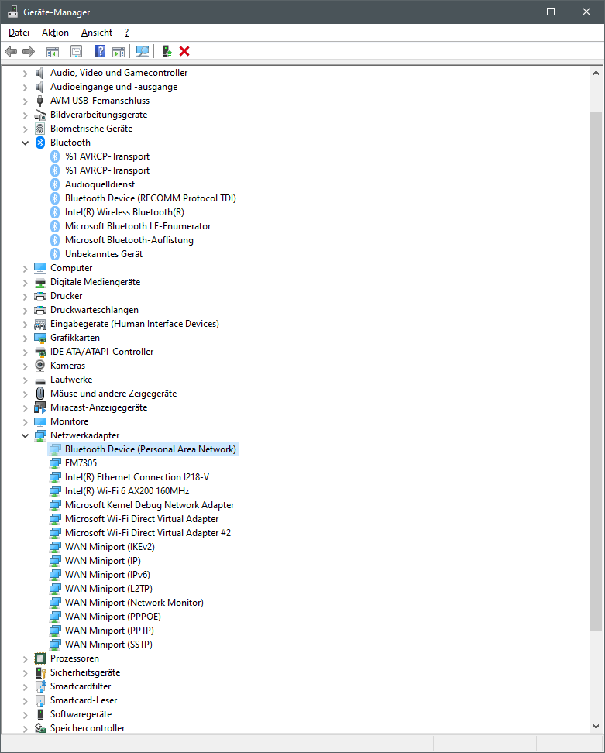The width and height of the screenshot is (605, 753).
Task: Expand the Digitale Mediengeräte category
Action: (x=26, y=283)
